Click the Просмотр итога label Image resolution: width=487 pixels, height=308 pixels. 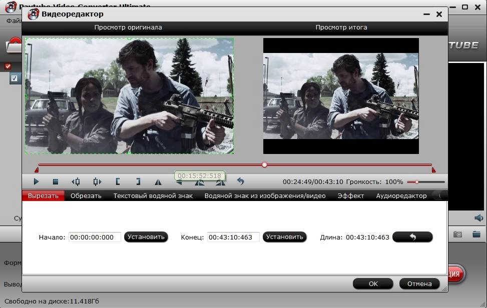tap(341, 27)
